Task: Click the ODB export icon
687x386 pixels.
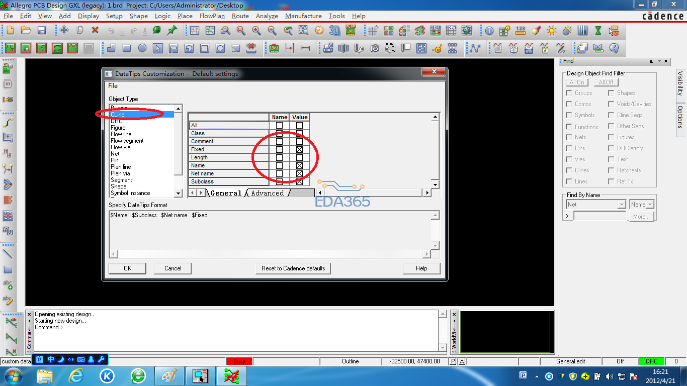Action: click(x=328, y=48)
